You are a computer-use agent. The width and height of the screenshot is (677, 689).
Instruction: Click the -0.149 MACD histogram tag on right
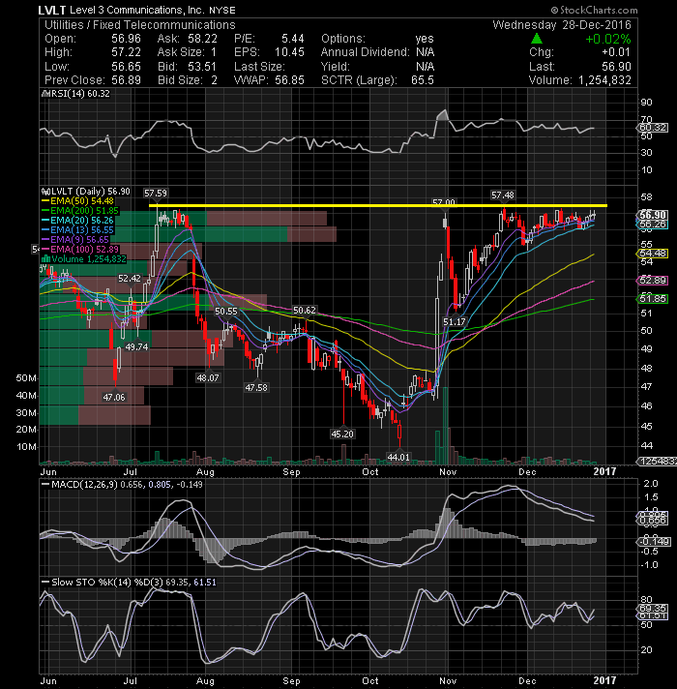[653, 541]
